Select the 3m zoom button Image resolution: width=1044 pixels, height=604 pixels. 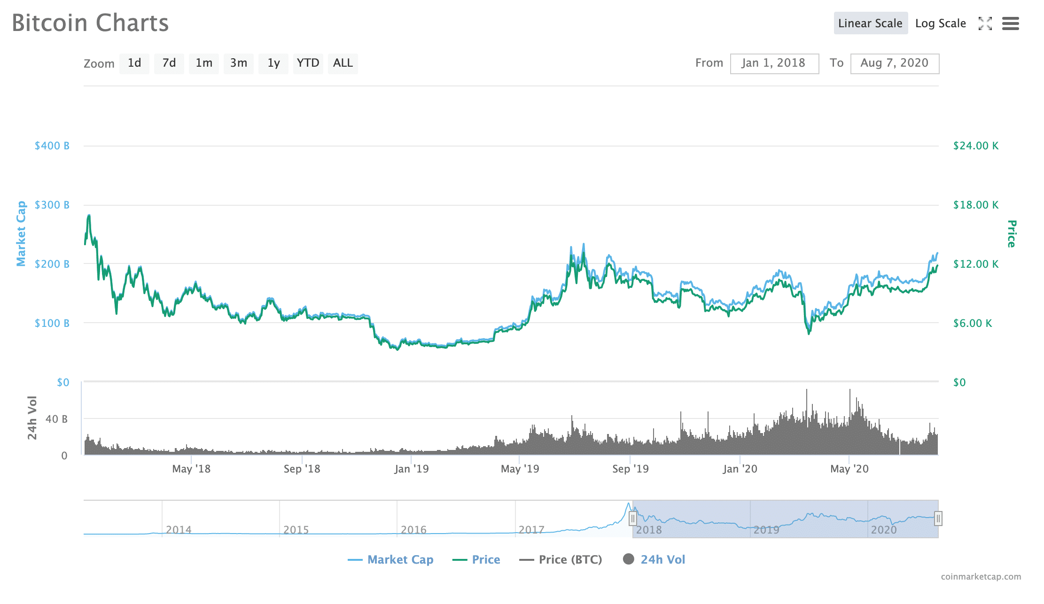(x=239, y=63)
